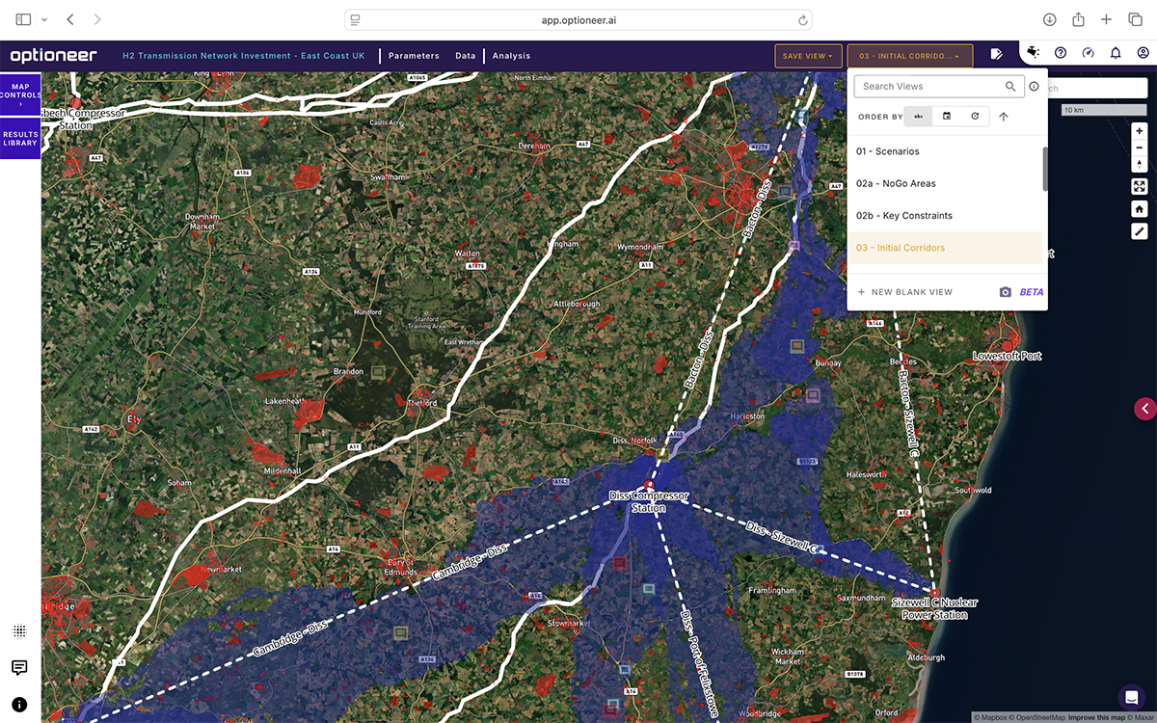Image resolution: width=1157 pixels, height=723 pixels.
Task: Open a new Safari tab
Action: [x=1107, y=19]
